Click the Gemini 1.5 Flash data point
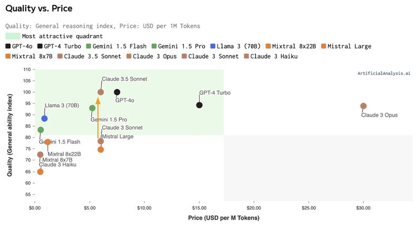Image resolution: width=419 pixels, height=227 pixels. [x=40, y=130]
